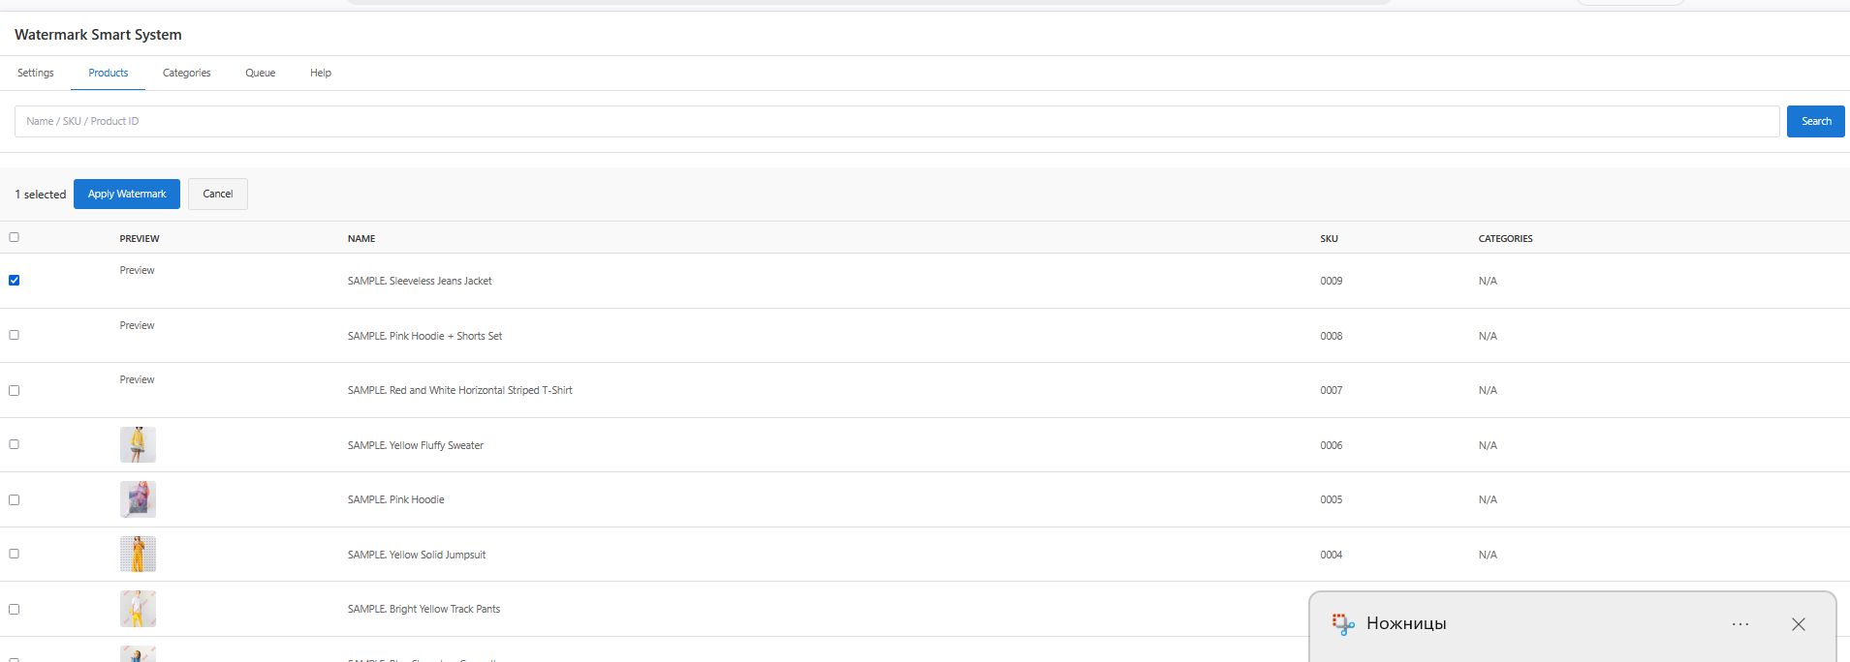Click the Pink Hoodie preview thumbnail
1850x662 pixels.
pos(138,499)
